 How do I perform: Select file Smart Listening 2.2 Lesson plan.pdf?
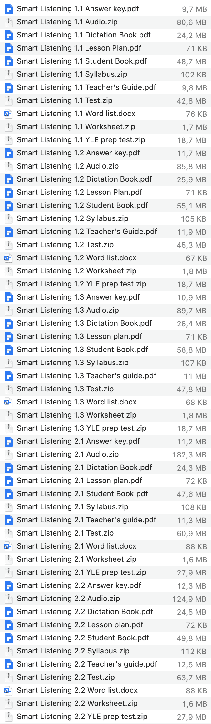pos(105,625)
